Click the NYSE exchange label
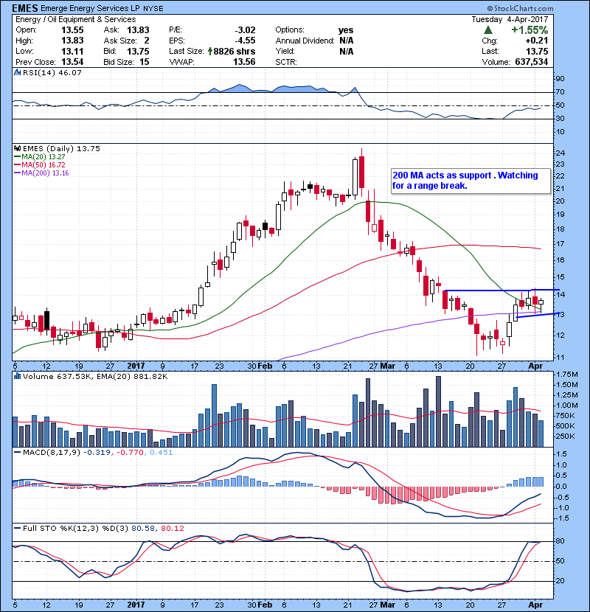This screenshot has width=590, height=612. pyautogui.click(x=153, y=9)
